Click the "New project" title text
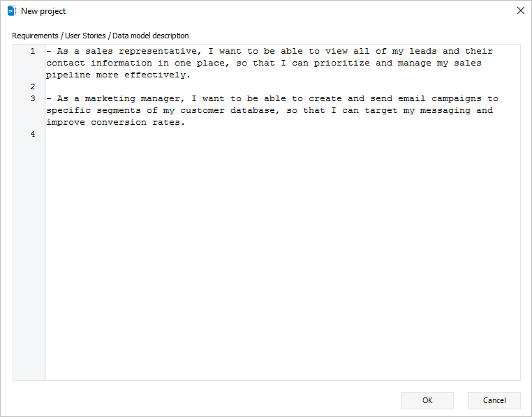Viewport: 532px width, 417px height. [x=43, y=11]
